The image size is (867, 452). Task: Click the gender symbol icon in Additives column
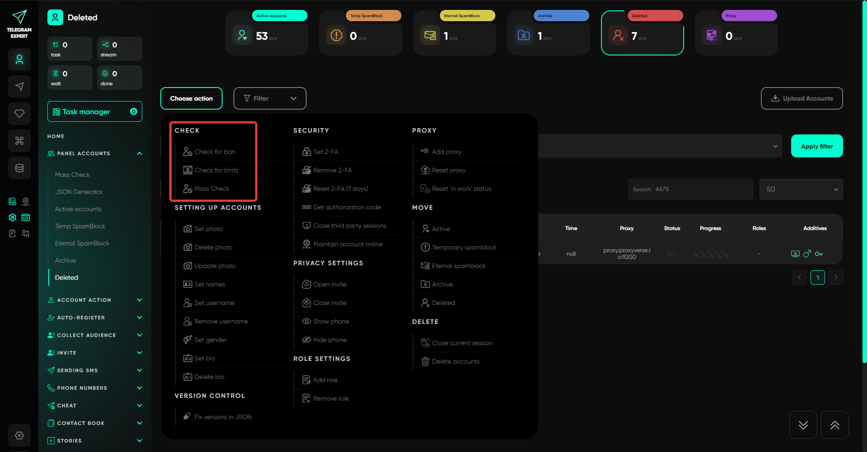point(807,254)
